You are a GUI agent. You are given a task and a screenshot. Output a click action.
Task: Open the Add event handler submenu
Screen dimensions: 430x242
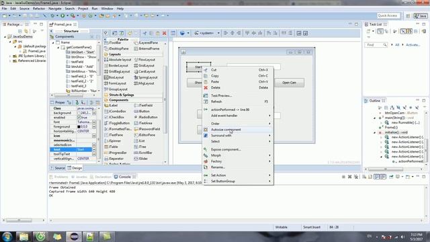238,116
